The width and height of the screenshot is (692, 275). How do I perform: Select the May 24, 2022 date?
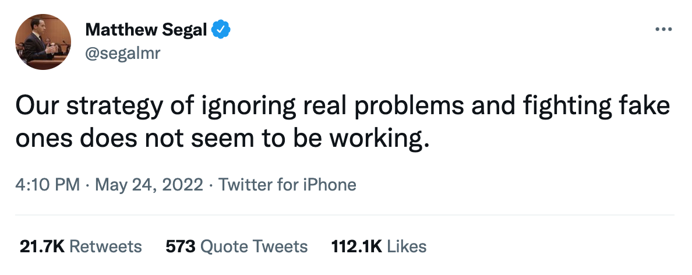tap(149, 185)
